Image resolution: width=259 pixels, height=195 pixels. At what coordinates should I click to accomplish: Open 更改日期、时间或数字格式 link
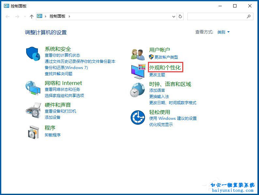click(173, 103)
